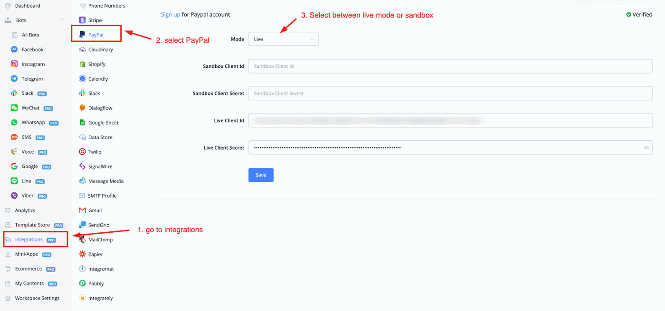Click the Instagram bot icon

[x=14, y=64]
